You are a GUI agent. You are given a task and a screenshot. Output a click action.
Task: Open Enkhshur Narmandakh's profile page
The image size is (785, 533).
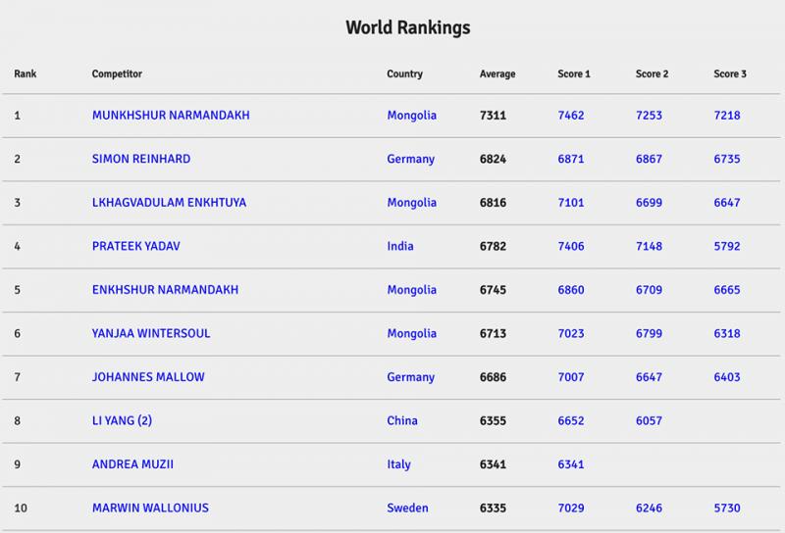[x=165, y=290]
